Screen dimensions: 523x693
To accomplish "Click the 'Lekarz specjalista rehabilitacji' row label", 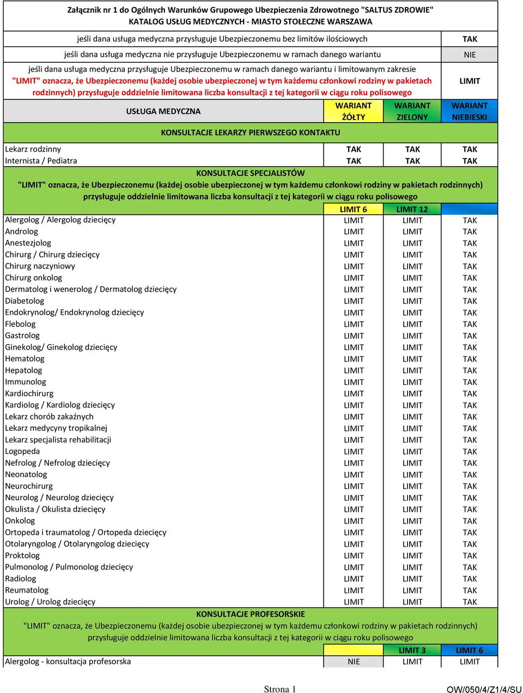I will click(58, 440).
